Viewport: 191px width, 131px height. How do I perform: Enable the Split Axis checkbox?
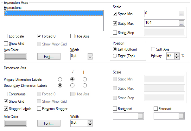(x=153, y=49)
